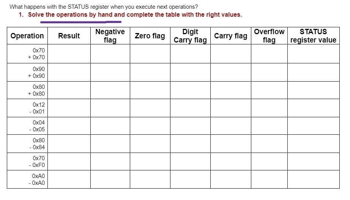The height and width of the screenshot is (200, 350).
Task: Click the Zero flag column header
Action: tap(150, 36)
